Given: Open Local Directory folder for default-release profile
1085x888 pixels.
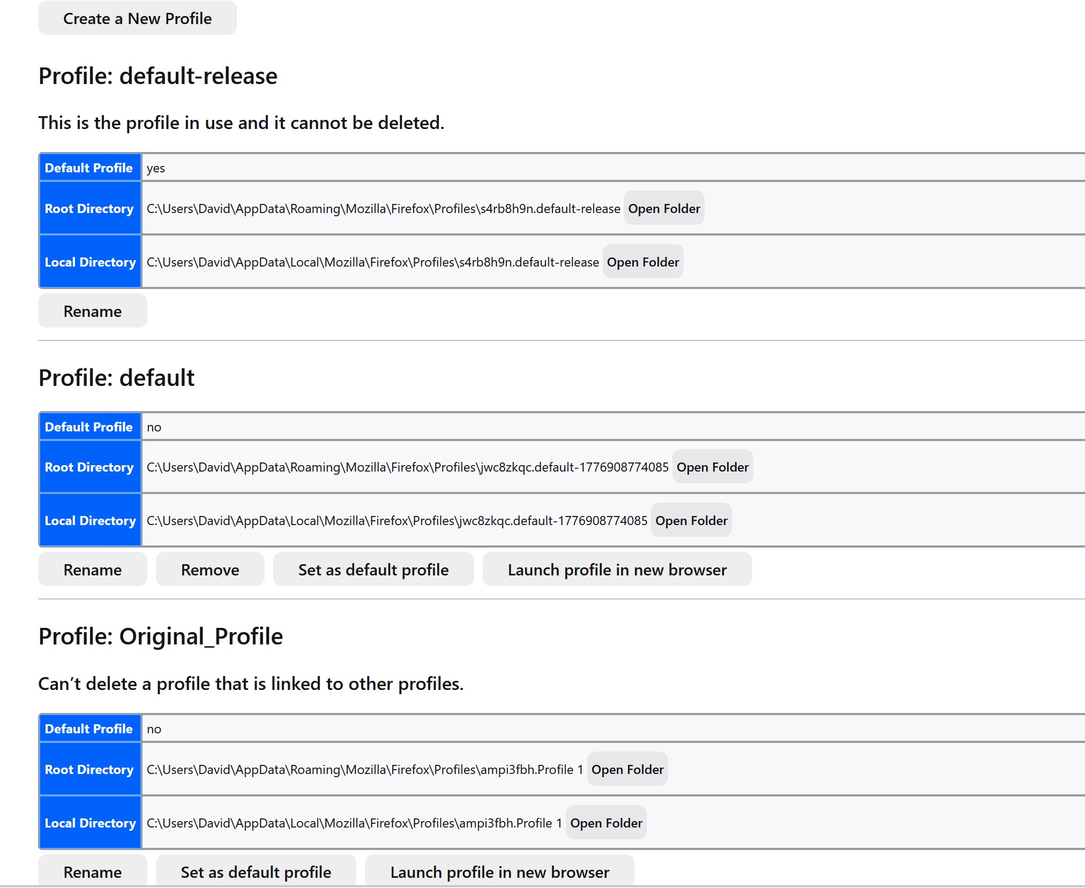Looking at the screenshot, I should point(642,262).
